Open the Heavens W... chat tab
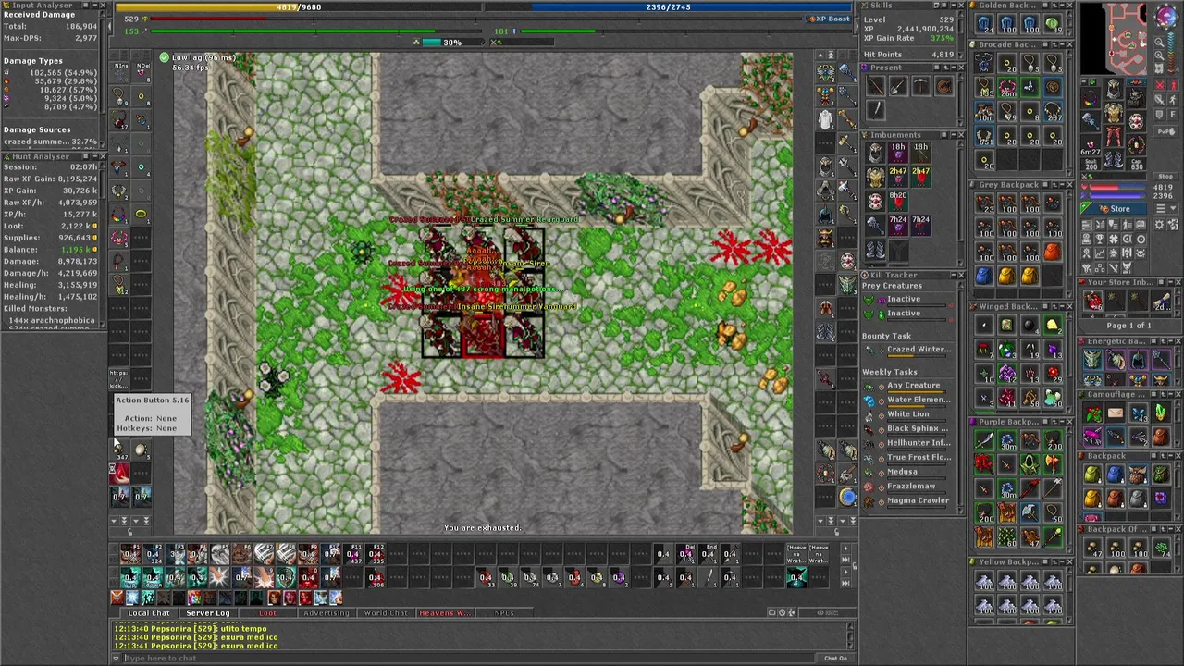The height and width of the screenshot is (666, 1184). (x=445, y=613)
